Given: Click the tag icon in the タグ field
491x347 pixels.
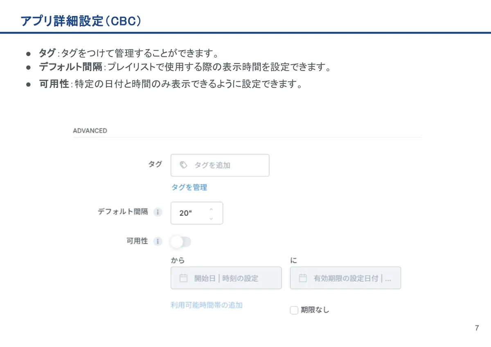Looking at the screenshot, I should pos(184,165).
